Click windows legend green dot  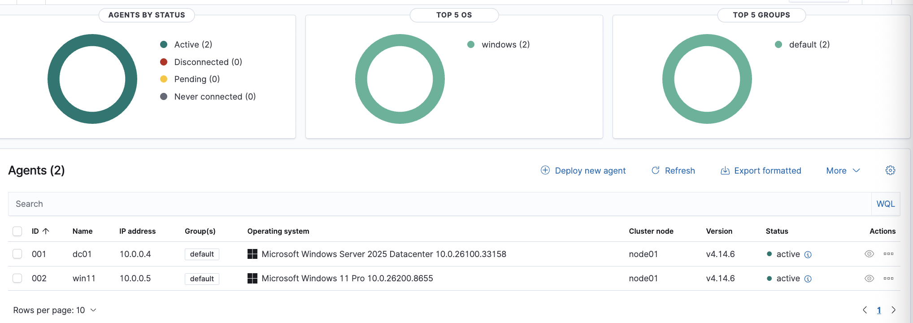[x=471, y=44]
